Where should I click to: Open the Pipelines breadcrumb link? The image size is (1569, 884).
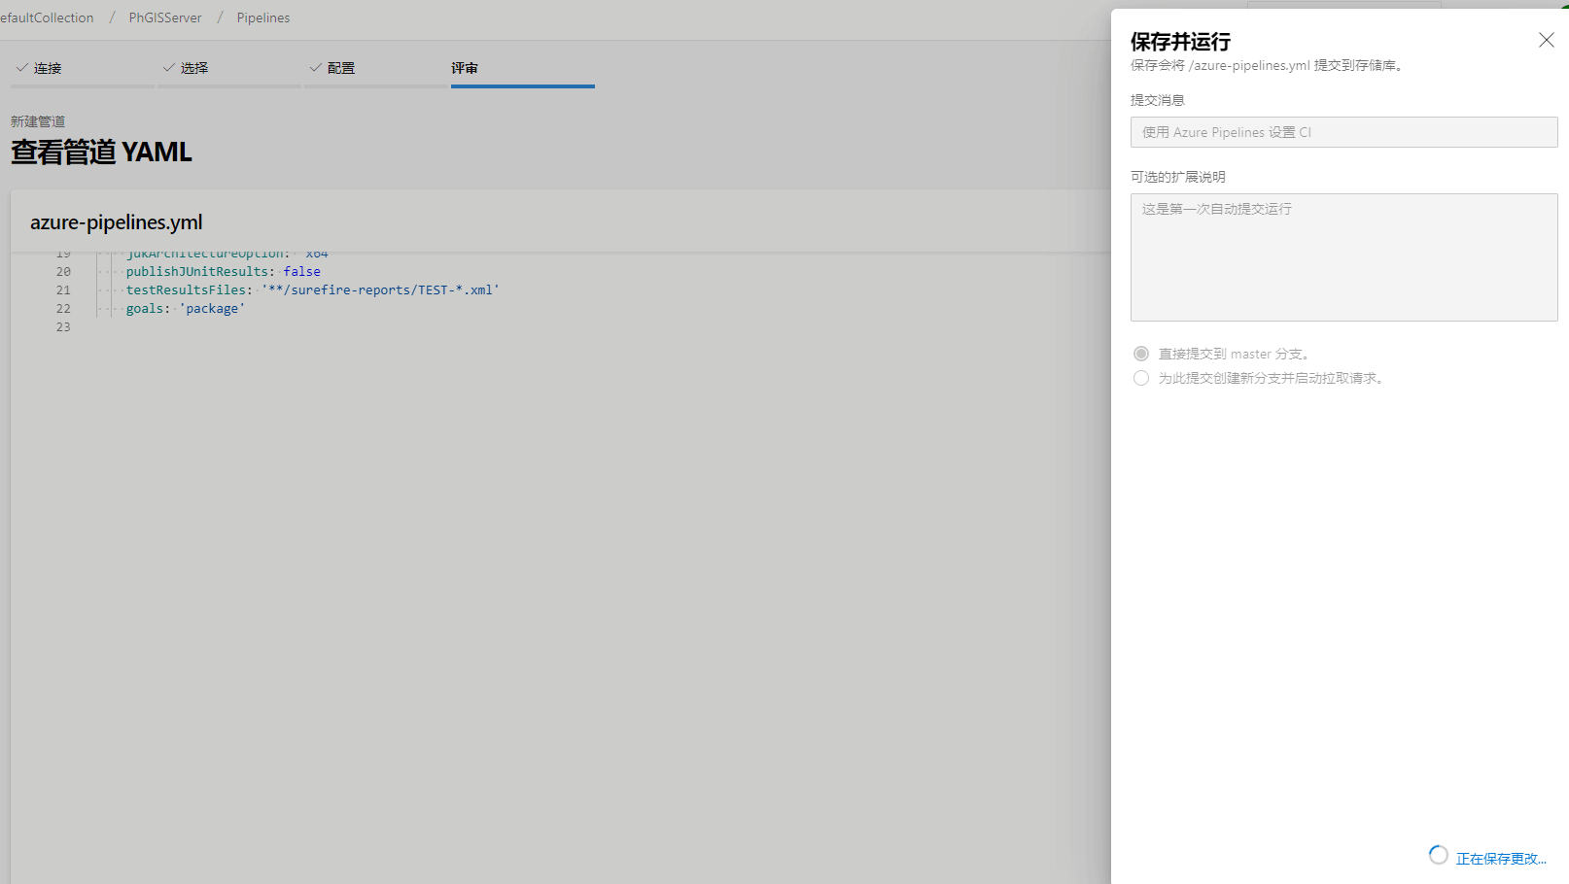click(262, 17)
